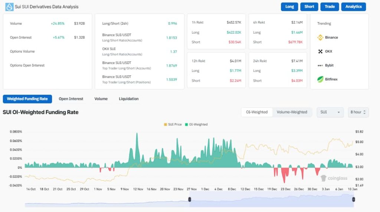This screenshot has width=380, height=212.
Task: Open the 8 hour interval selector
Action: (358, 112)
